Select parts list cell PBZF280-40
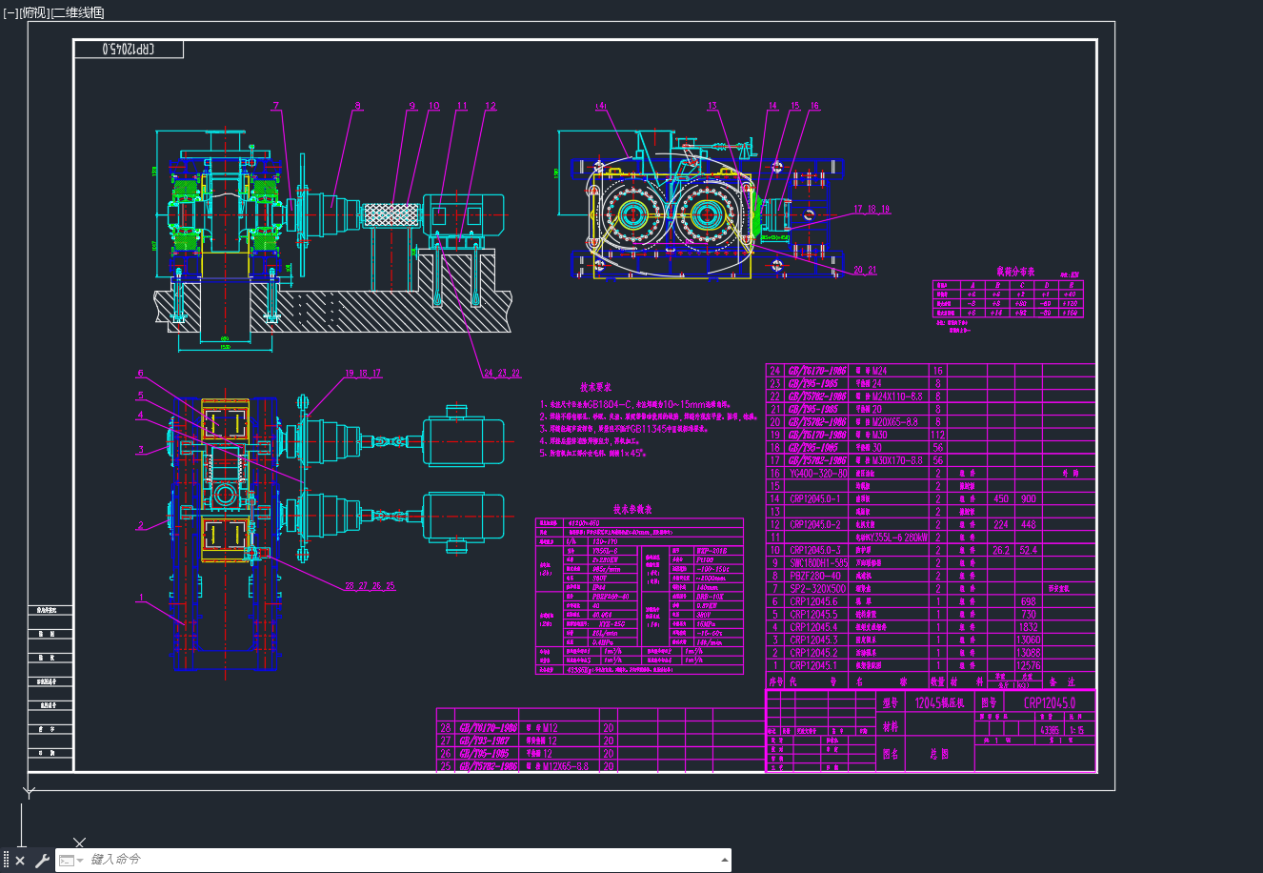The height and width of the screenshot is (873, 1263). tap(815, 576)
